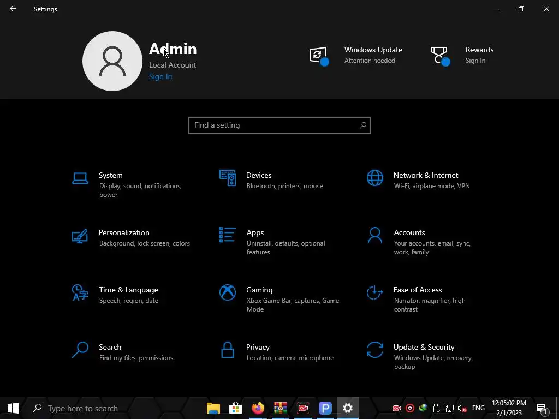The height and width of the screenshot is (419, 559).
Task: Focus the Find a setting search box
Action: click(279, 125)
